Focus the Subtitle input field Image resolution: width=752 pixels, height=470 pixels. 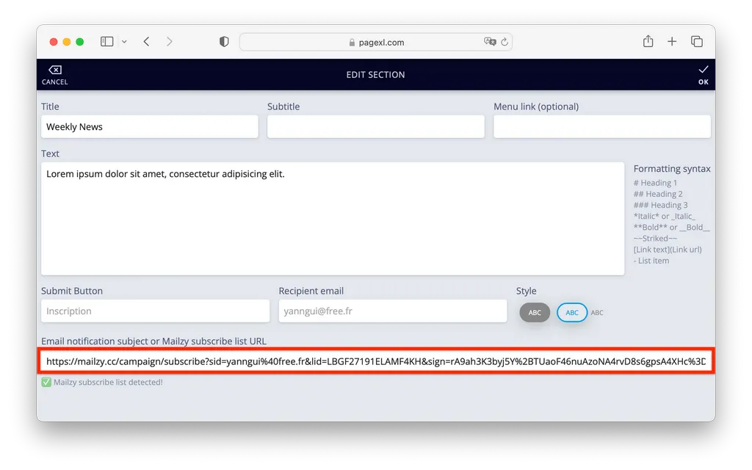(x=375, y=126)
